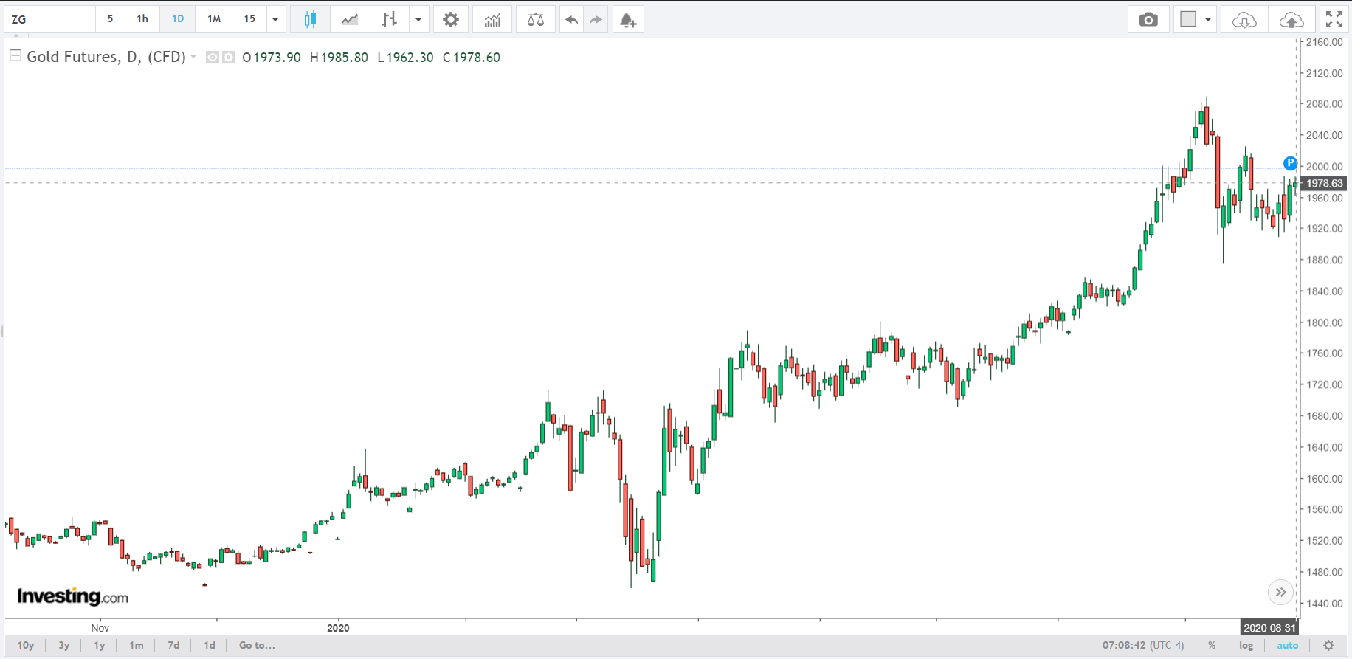Click the 2020 time axis label
The width and height of the screenshot is (1352, 659).
click(338, 628)
